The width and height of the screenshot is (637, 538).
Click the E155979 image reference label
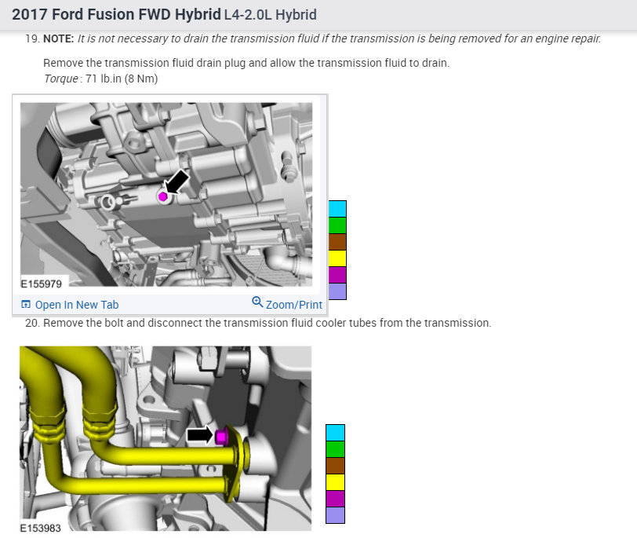(42, 284)
